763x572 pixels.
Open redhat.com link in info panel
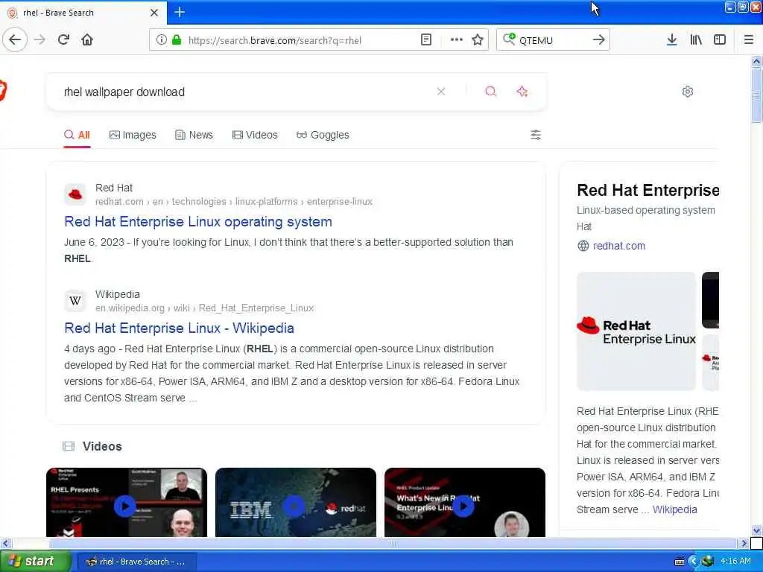(619, 246)
